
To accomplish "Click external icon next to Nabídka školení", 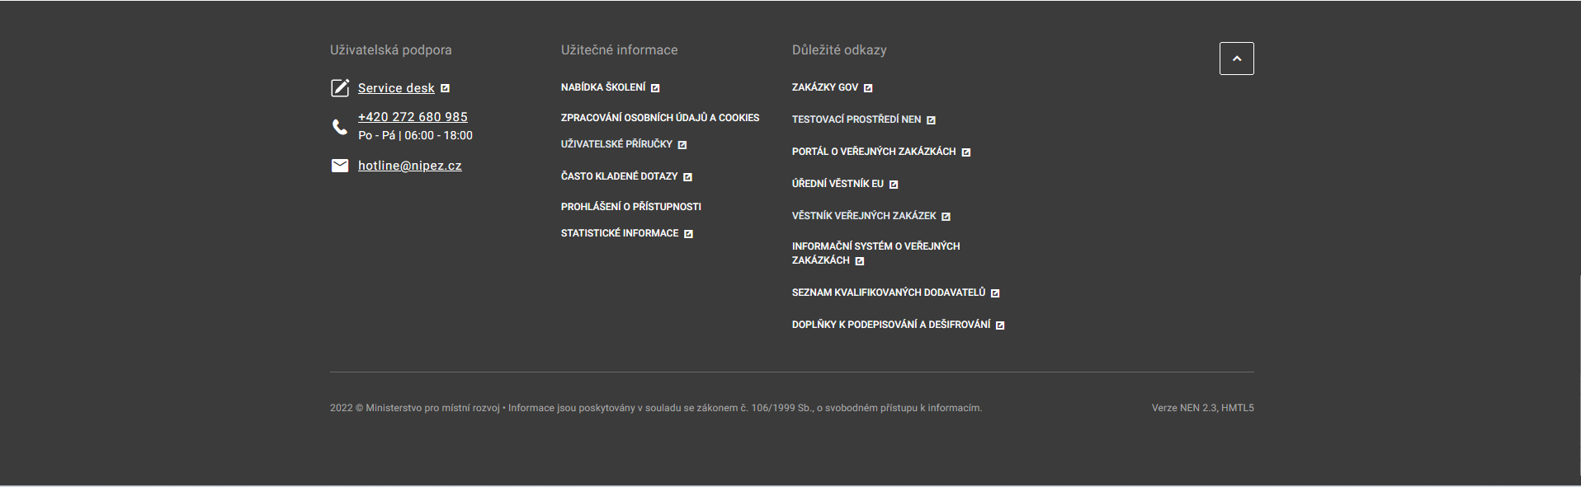I will (x=655, y=88).
